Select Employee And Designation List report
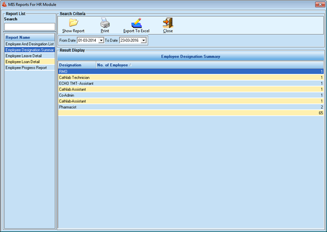327x232 pixels. 30,43
